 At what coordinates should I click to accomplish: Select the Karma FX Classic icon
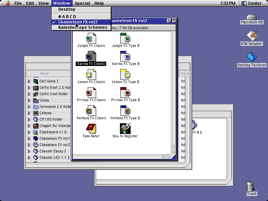tap(91, 56)
